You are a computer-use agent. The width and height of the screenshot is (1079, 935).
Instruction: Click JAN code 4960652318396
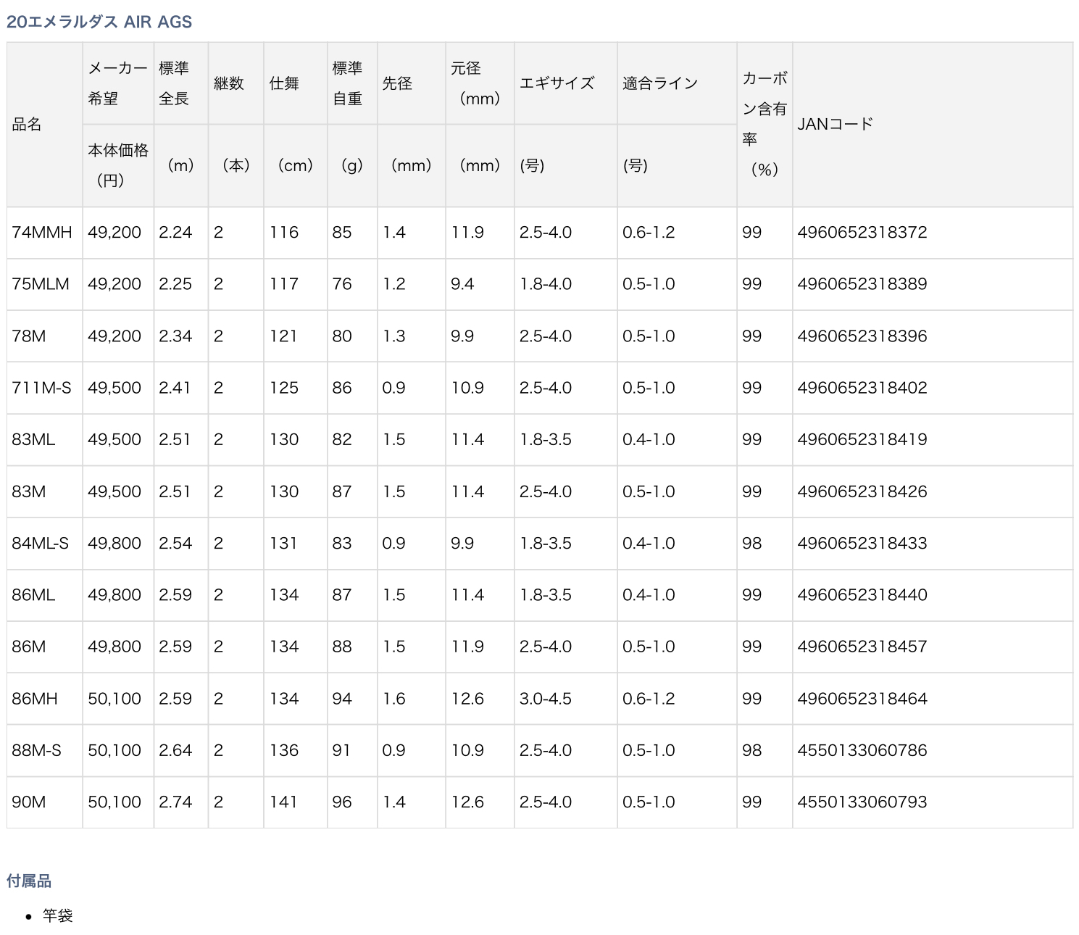[x=862, y=336]
